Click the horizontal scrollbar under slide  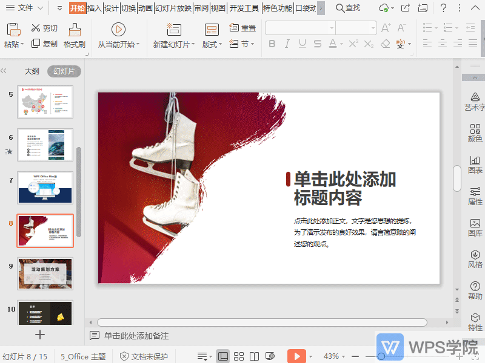pos(262,322)
